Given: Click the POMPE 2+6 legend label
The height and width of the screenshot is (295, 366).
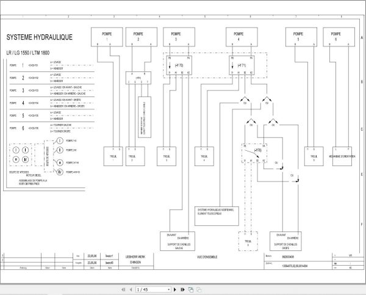Looking at the screenshot, I should click(71, 150).
